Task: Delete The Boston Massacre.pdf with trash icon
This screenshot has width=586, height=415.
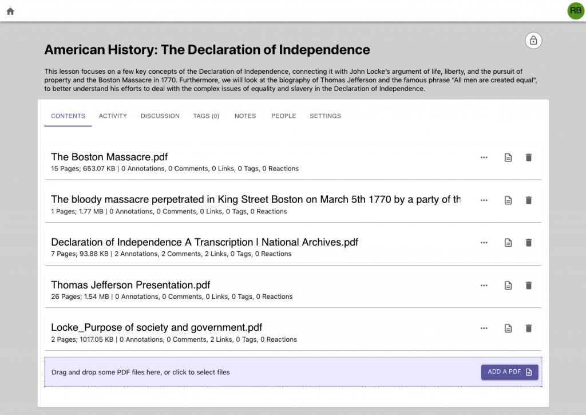Action: 529,157
